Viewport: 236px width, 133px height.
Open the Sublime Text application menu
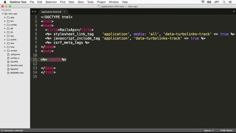pos(18,2)
